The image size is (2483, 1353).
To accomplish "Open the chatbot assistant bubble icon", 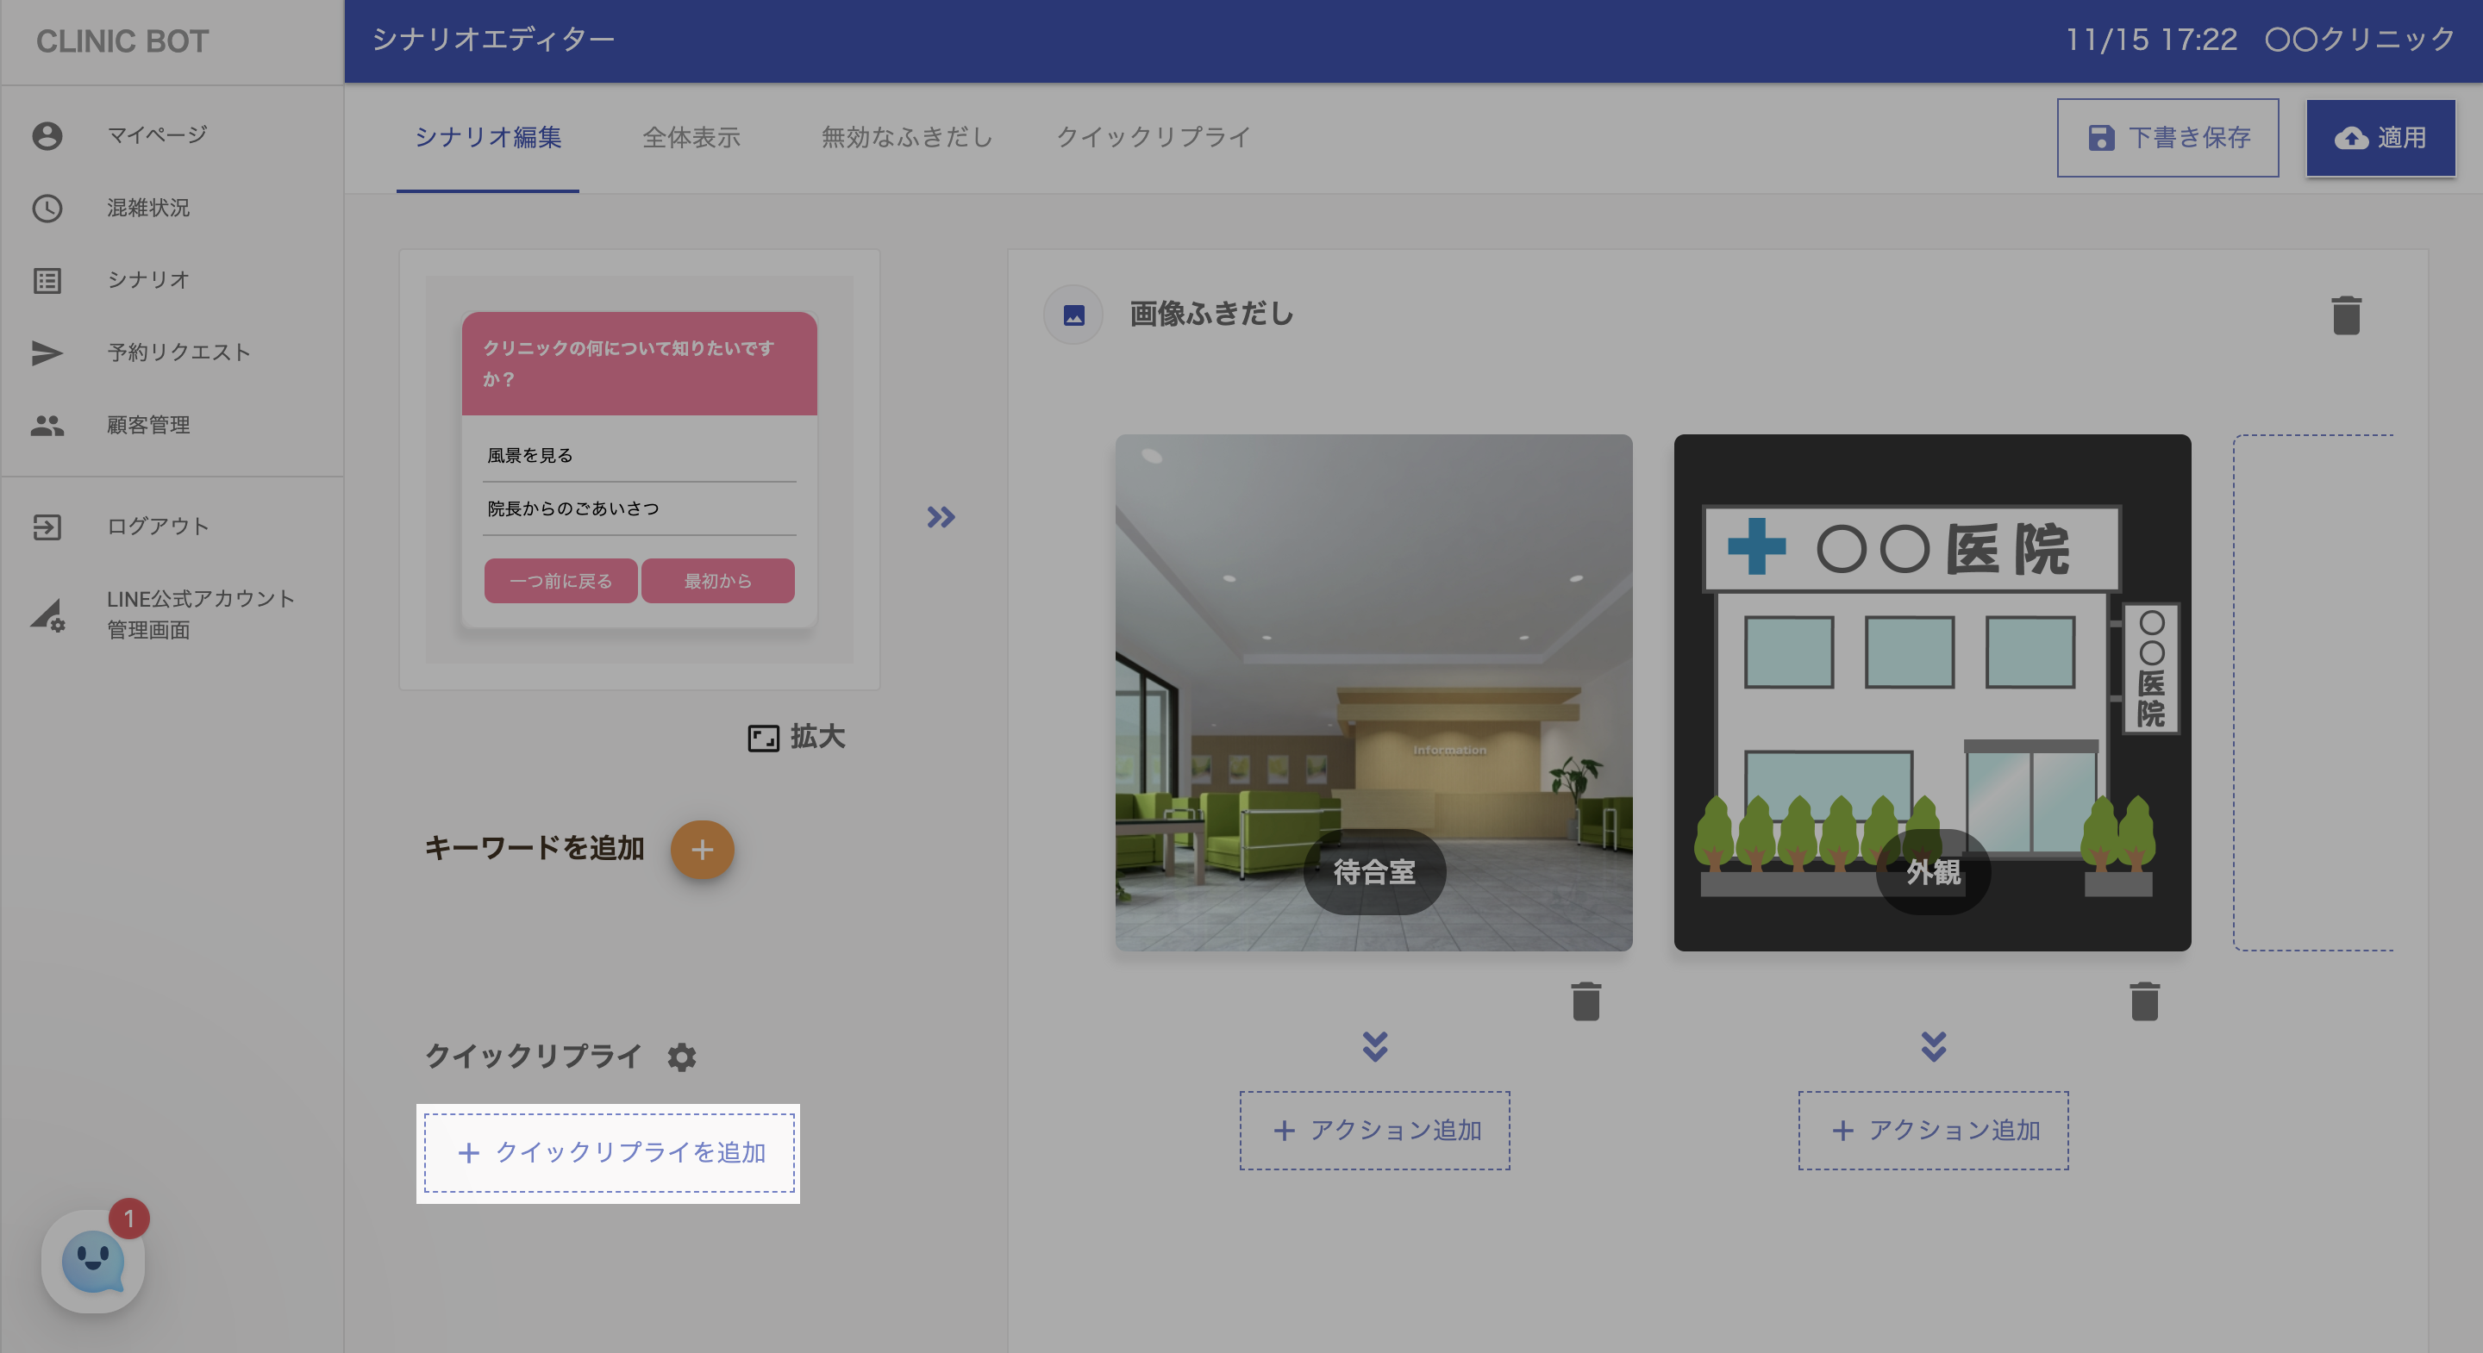I will [92, 1261].
